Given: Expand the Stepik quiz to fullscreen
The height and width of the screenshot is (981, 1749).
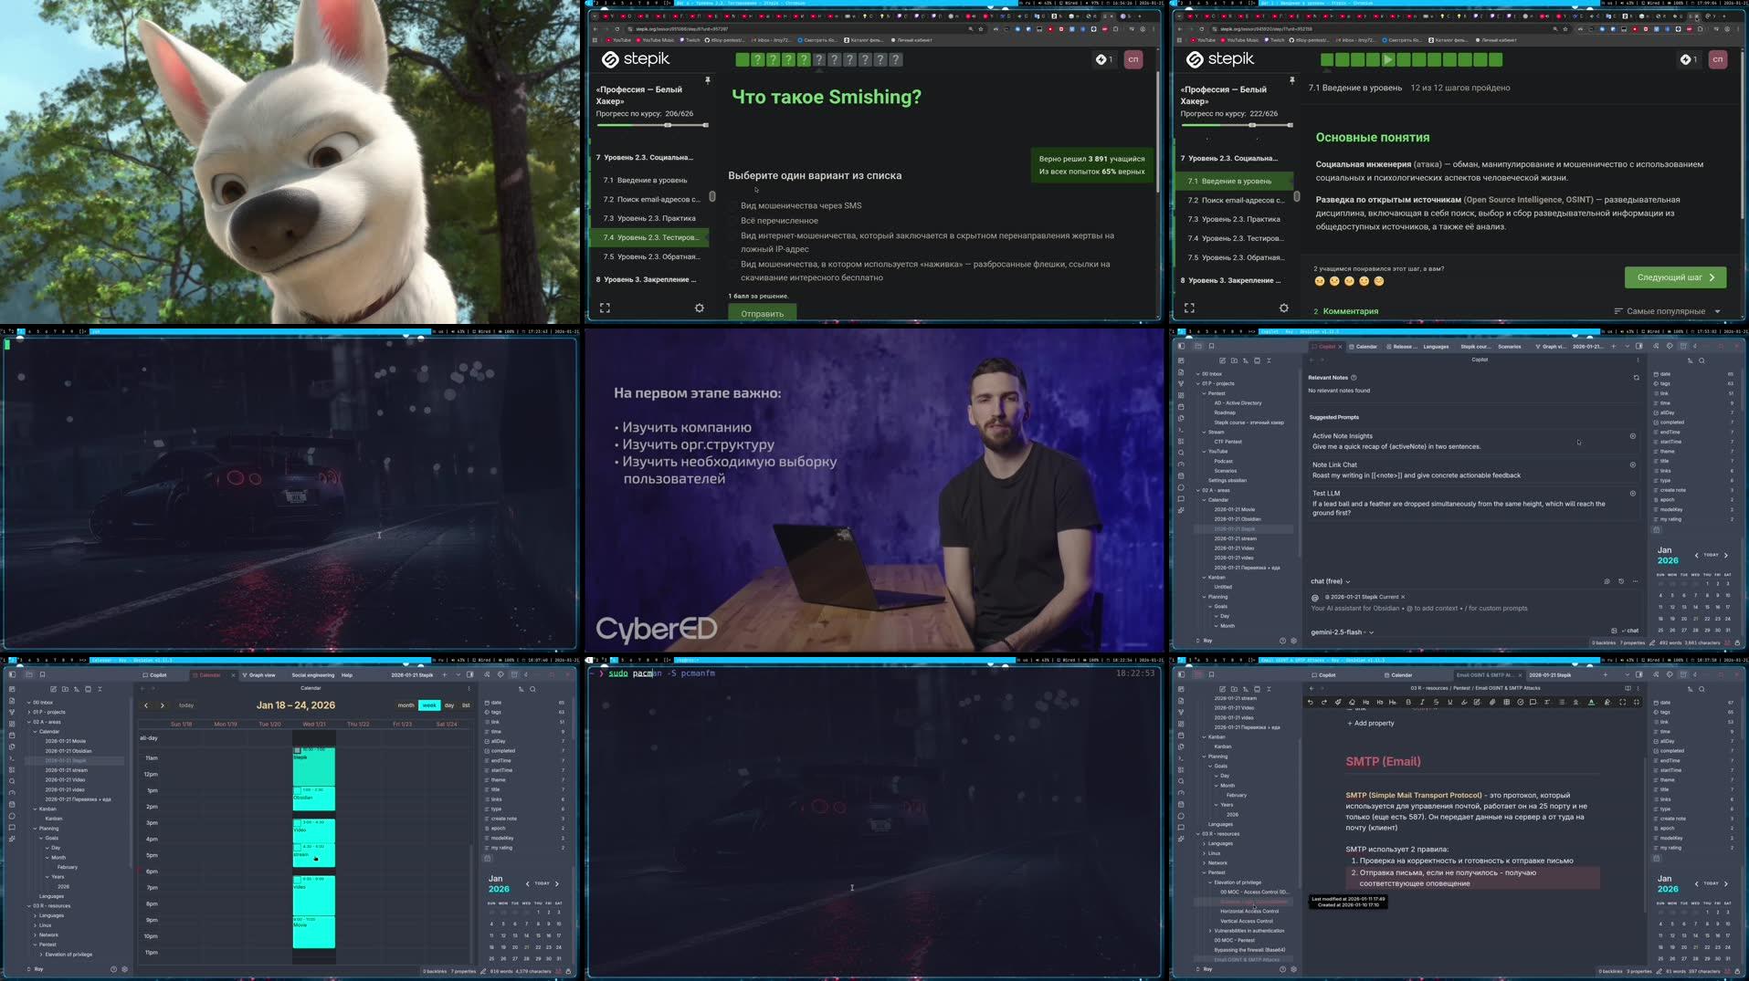Looking at the screenshot, I should tap(604, 308).
